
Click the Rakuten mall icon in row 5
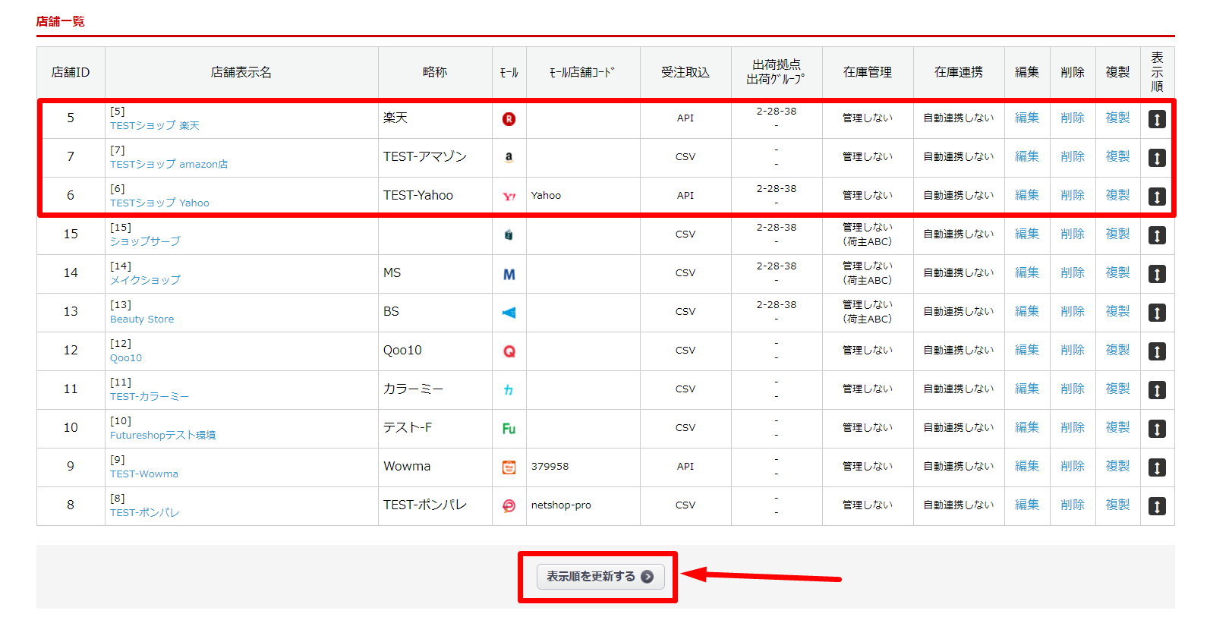509,119
